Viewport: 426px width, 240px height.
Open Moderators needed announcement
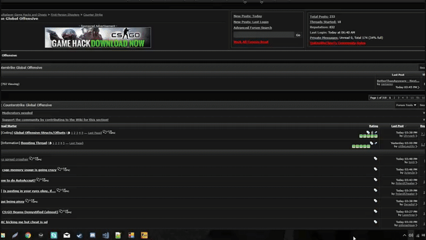tap(17, 113)
